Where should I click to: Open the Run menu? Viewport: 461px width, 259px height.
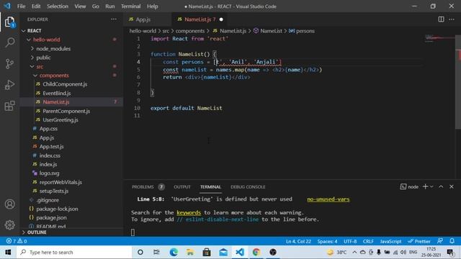110,6
